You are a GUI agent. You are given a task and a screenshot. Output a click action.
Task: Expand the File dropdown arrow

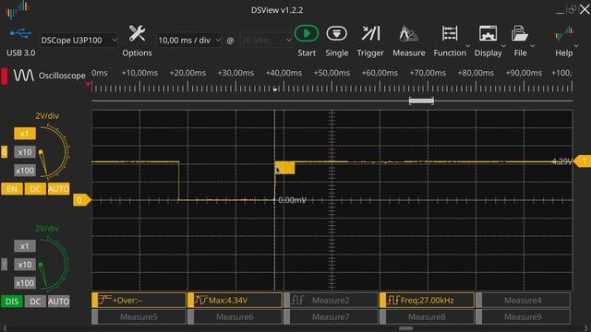click(533, 46)
